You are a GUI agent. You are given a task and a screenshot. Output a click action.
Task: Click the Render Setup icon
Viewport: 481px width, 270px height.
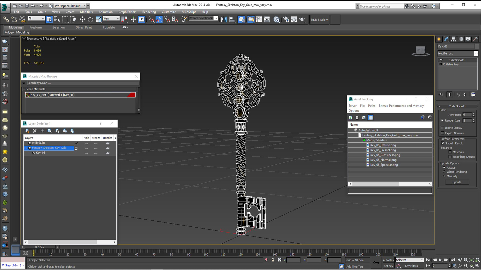coord(286,19)
